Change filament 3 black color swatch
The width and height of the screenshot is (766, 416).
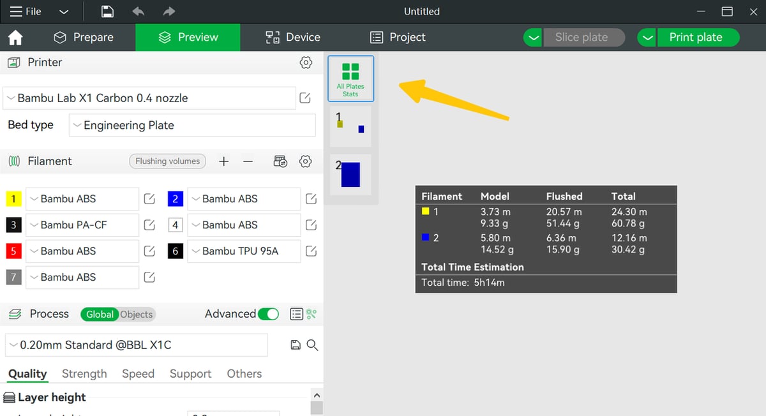click(x=13, y=225)
